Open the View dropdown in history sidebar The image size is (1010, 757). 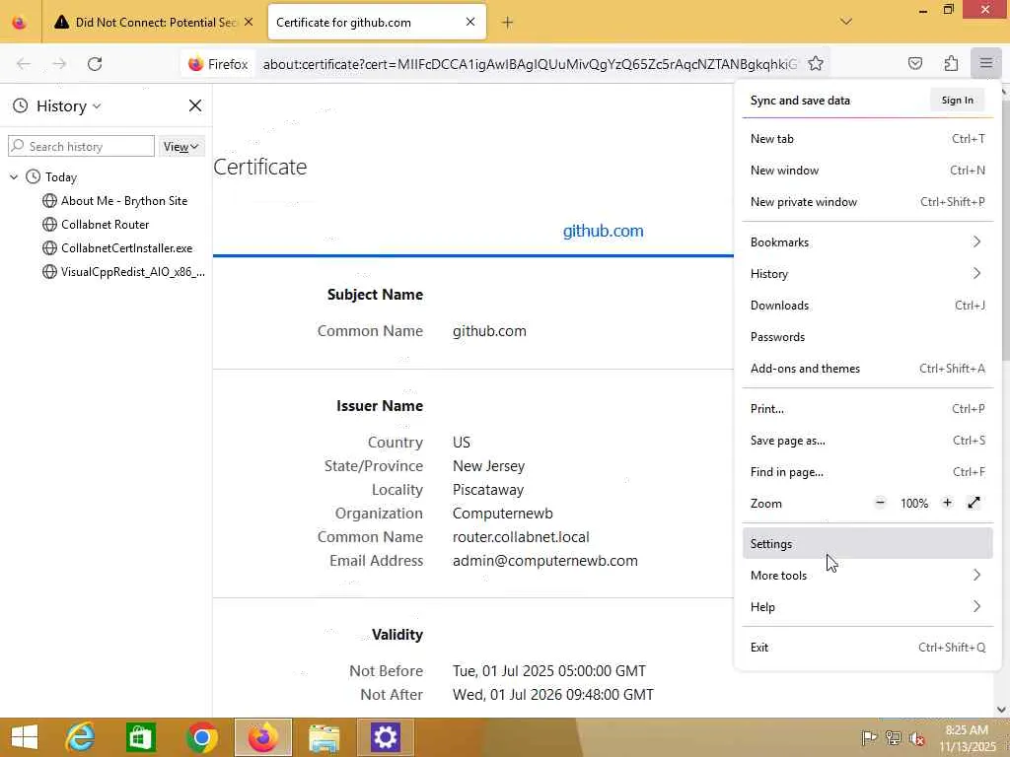click(x=181, y=147)
